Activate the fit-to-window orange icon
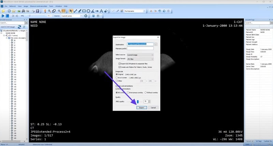This screenshot has height=146, width=273. click(64, 11)
